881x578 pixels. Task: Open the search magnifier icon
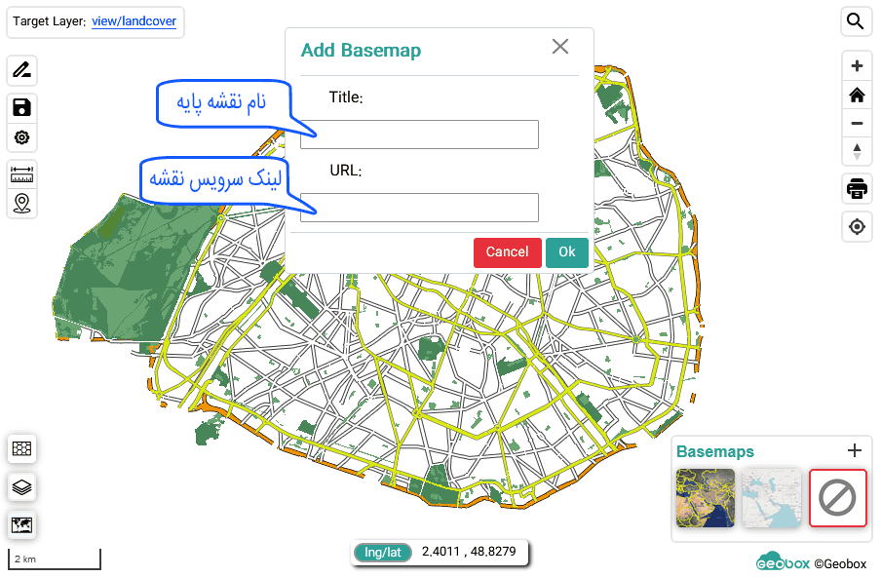click(856, 21)
